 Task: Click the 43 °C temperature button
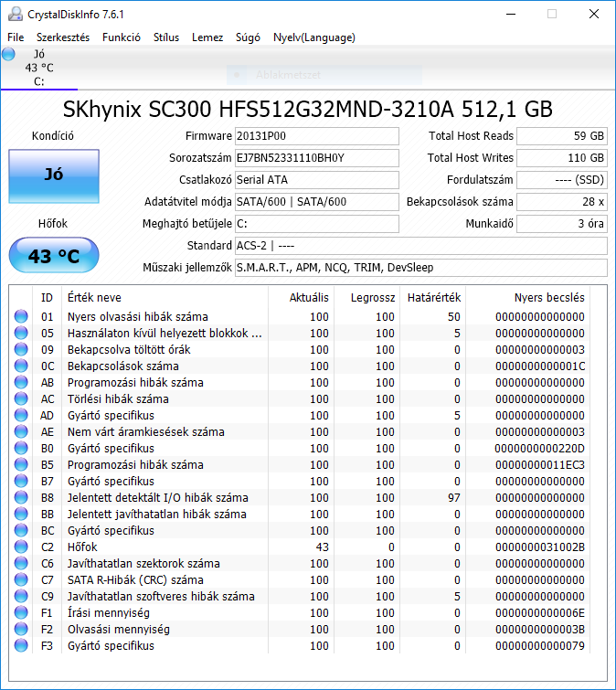pyautogui.click(x=54, y=255)
